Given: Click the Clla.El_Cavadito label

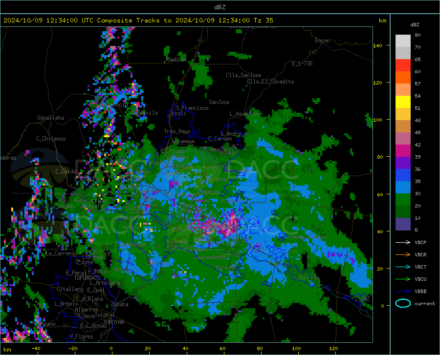Looking at the screenshot, I should (x=270, y=82).
